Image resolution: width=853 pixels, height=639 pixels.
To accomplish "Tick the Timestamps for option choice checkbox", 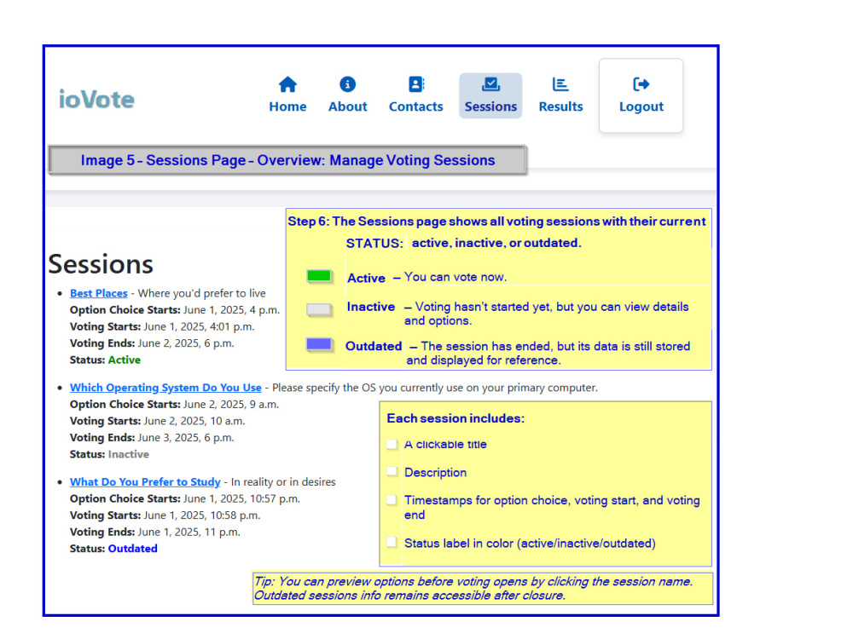I will (392, 500).
